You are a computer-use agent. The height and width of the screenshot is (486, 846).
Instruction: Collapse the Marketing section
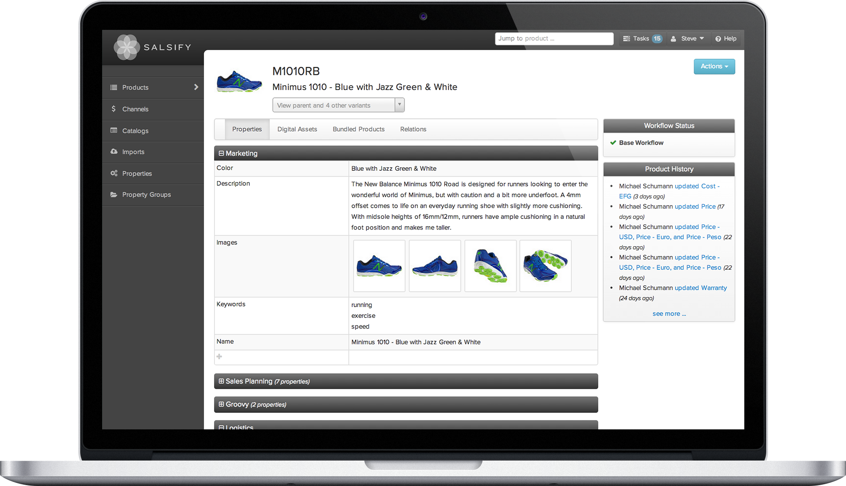coord(221,153)
